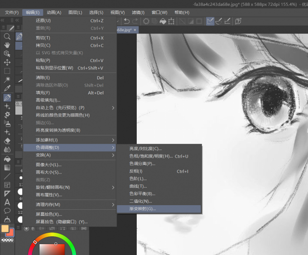This screenshot has width=308, height=255.
Task: Choose 渐变映射(G)... from submenu
Action: [159, 209]
